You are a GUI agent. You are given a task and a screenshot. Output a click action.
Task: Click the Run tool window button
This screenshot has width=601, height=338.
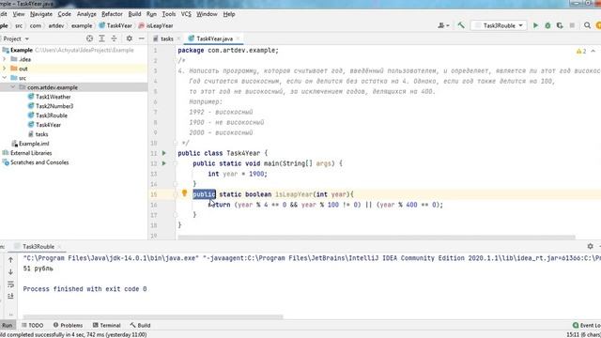pos(8,326)
